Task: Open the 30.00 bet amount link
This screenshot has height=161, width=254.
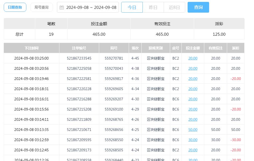Action: 192,140
